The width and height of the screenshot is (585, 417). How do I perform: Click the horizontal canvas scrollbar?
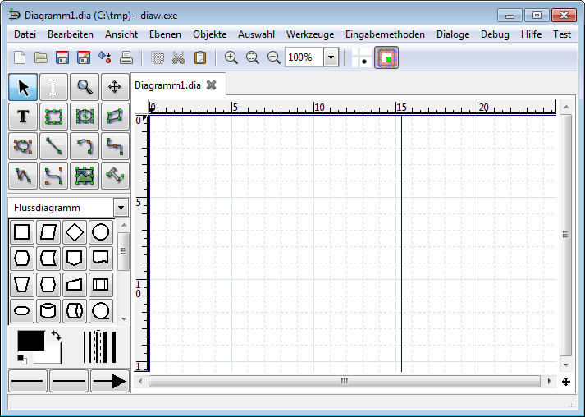click(x=345, y=382)
